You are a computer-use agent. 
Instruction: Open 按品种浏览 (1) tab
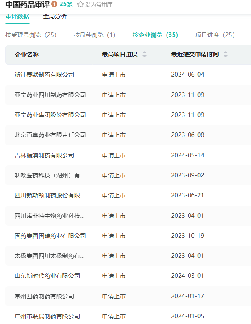coord(94,35)
